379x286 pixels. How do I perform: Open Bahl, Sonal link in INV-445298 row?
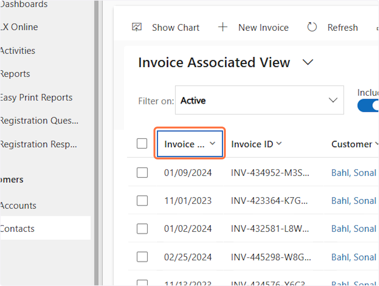coord(354,257)
